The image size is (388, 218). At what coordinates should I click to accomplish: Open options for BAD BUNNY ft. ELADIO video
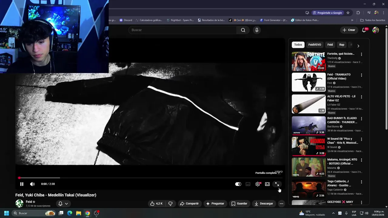[x=361, y=119]
